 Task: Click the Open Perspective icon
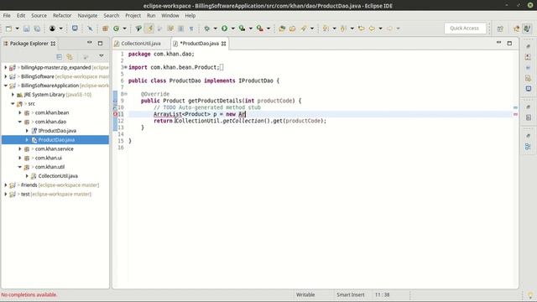coord(500,29)
